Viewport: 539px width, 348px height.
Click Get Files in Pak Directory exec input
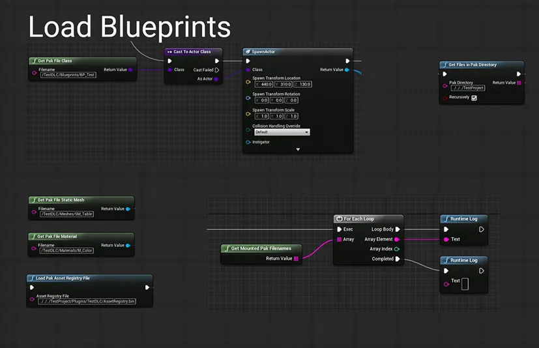point(444,74)
